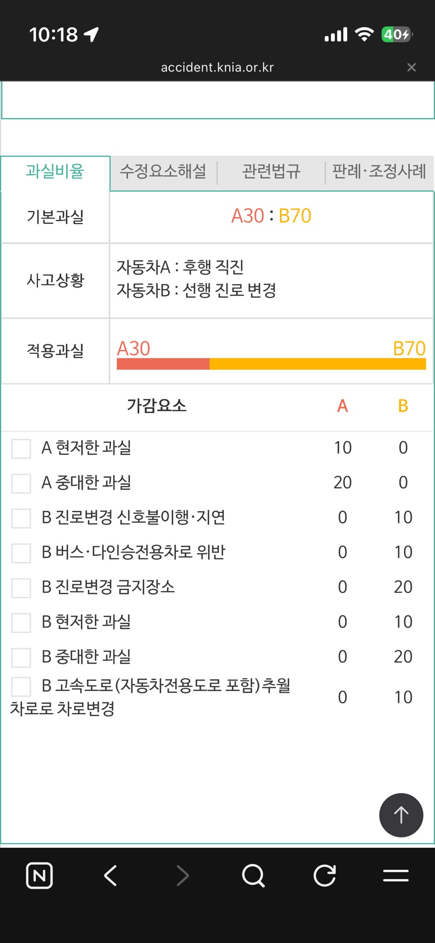Screen dimensions: 435x943
Task: Select the 판례·조정사례 tab
Action: [379, 171]
